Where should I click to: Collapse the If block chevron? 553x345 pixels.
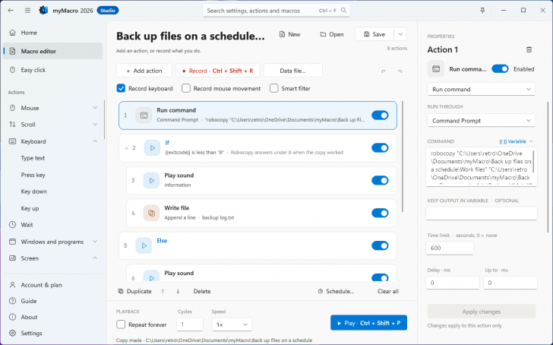coord(127,148)
